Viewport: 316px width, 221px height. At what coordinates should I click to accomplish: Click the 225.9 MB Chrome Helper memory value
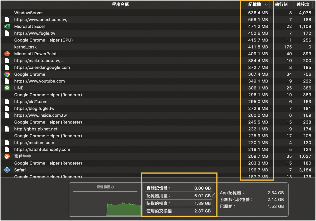(258, 136)
